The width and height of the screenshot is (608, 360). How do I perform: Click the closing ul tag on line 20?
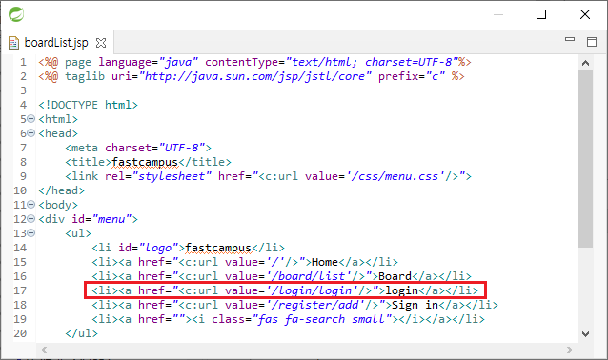click(x=81, y=333)
